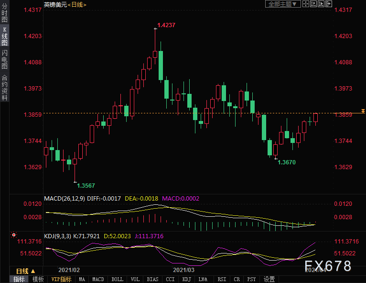The image size is (366, 283).
Task: Click the expand-panel arrow icon
Action: coord(328,4)
